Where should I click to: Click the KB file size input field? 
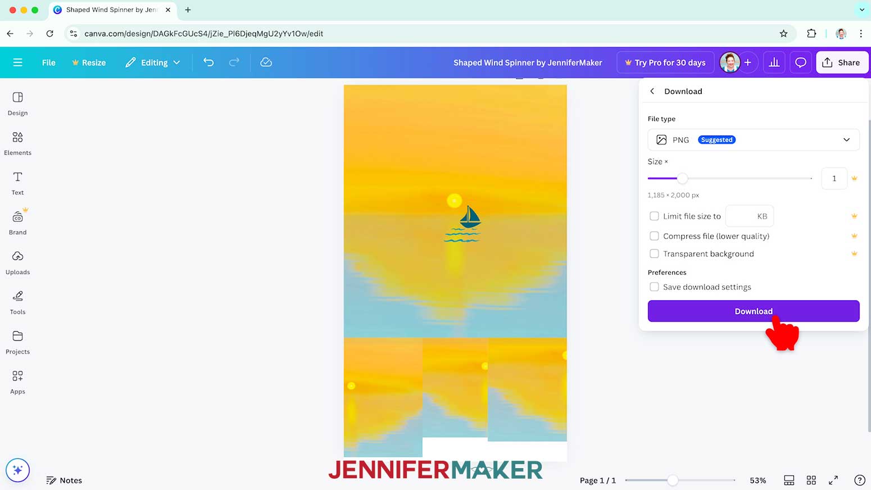pyautogui.click(x=750, y=216)
